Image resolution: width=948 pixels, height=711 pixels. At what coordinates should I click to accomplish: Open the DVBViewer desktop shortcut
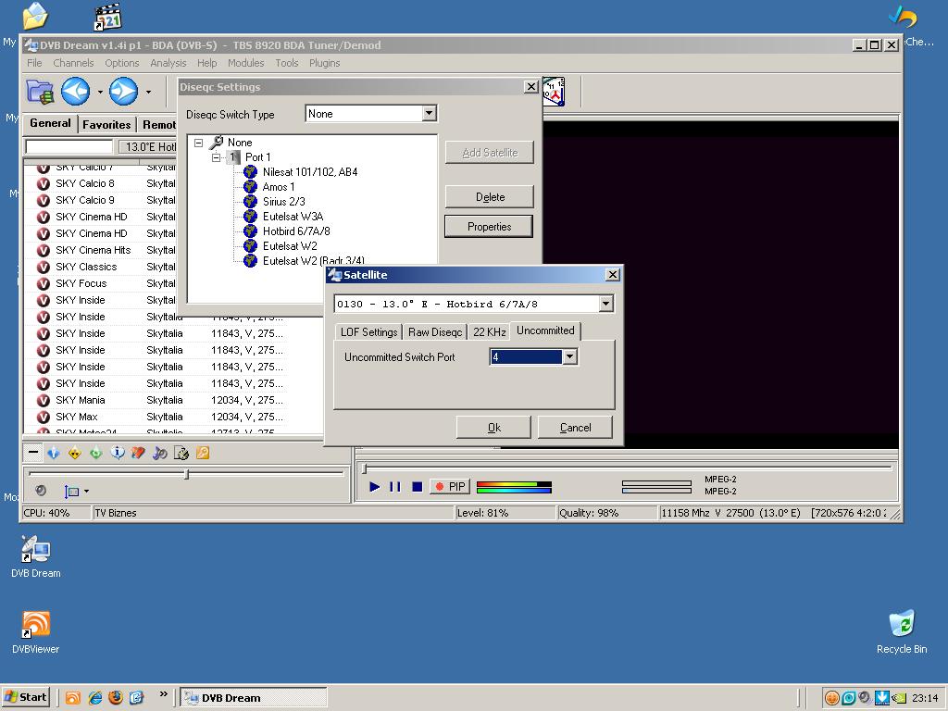(x=36, y=632)
